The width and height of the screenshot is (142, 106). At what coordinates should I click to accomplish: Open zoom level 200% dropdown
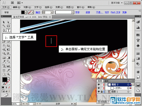pos(21,104)
